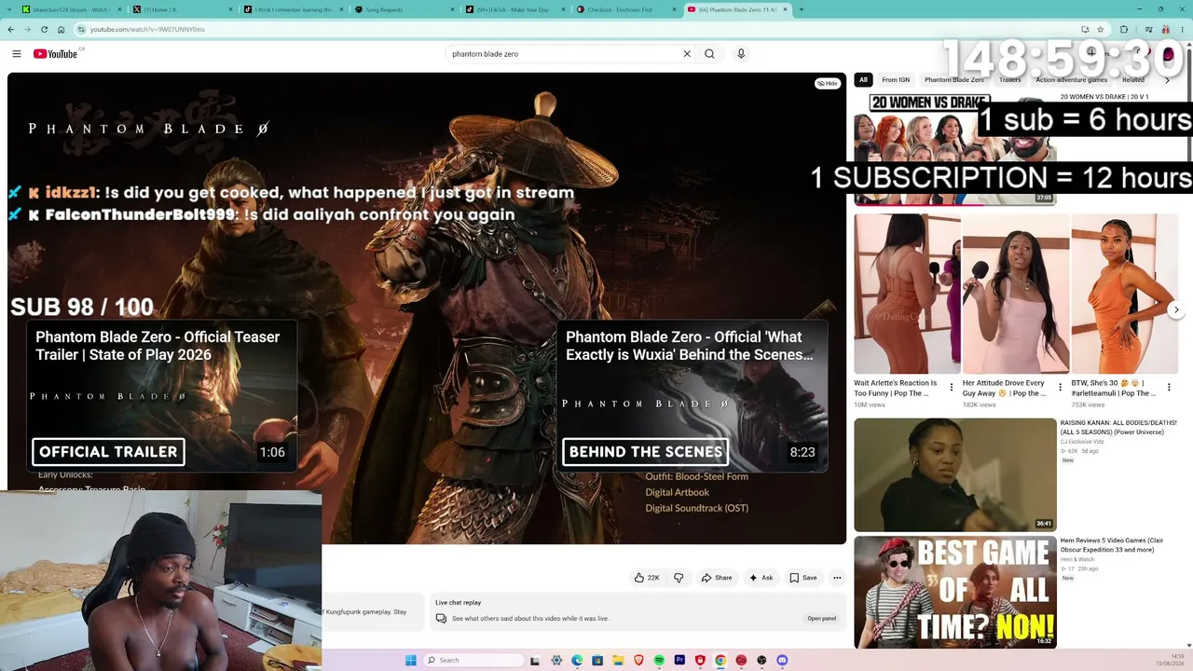
Task: Select the From IGN filter chip
Action: pyautogui.click(x=896, y=80)
